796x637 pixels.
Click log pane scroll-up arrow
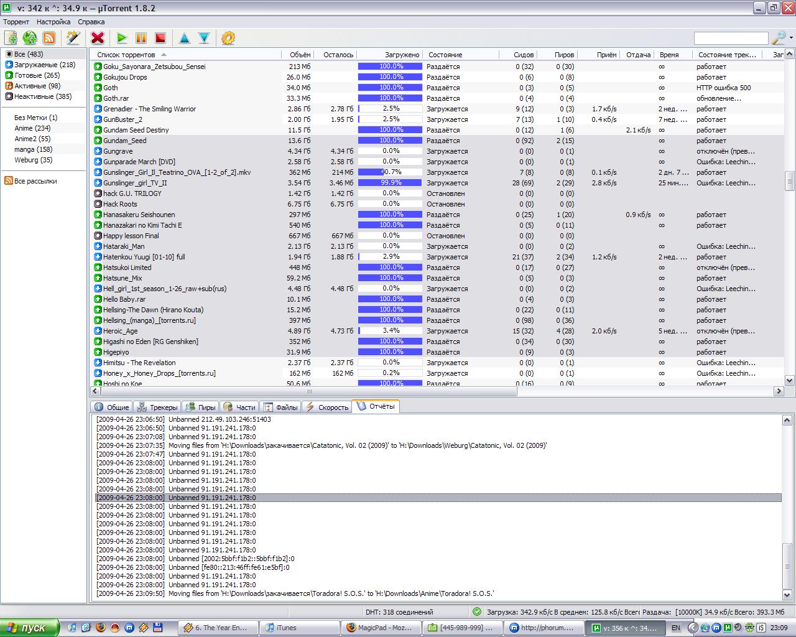click(x=787, y=421)
